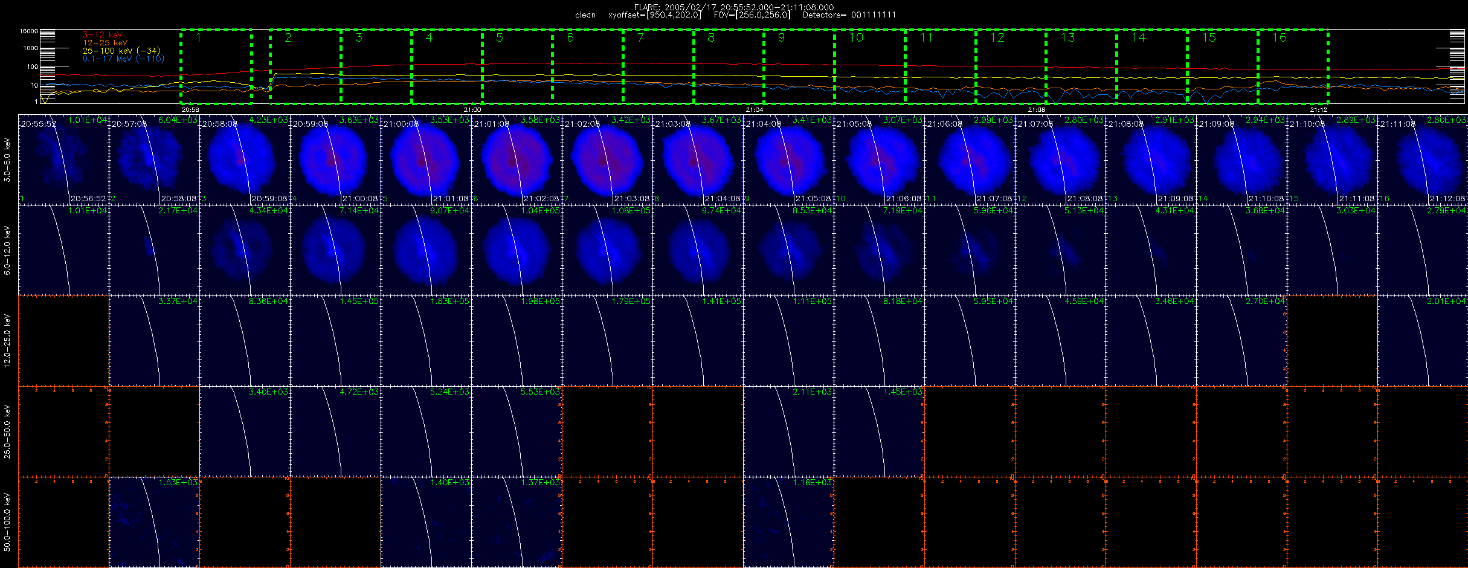Open the 25.0-50.0 keV image peaking 2.11E+03
The image size is (1468, 568).
click(x=788, y=431)
